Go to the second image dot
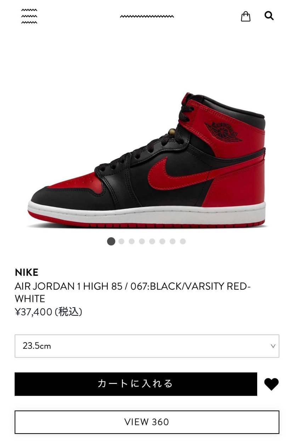This screenshot has width=294, height=441. click(x=121, y=241)
